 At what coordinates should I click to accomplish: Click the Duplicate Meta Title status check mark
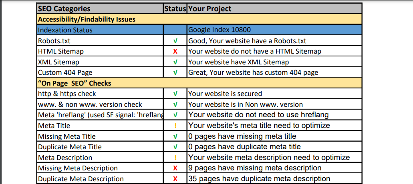pyautogui.click(x=175, y=147)
